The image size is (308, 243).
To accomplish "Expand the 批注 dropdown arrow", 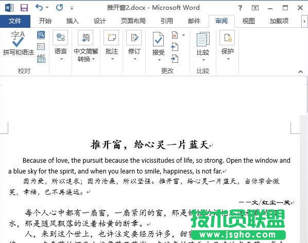I will (x=113, y=59).
